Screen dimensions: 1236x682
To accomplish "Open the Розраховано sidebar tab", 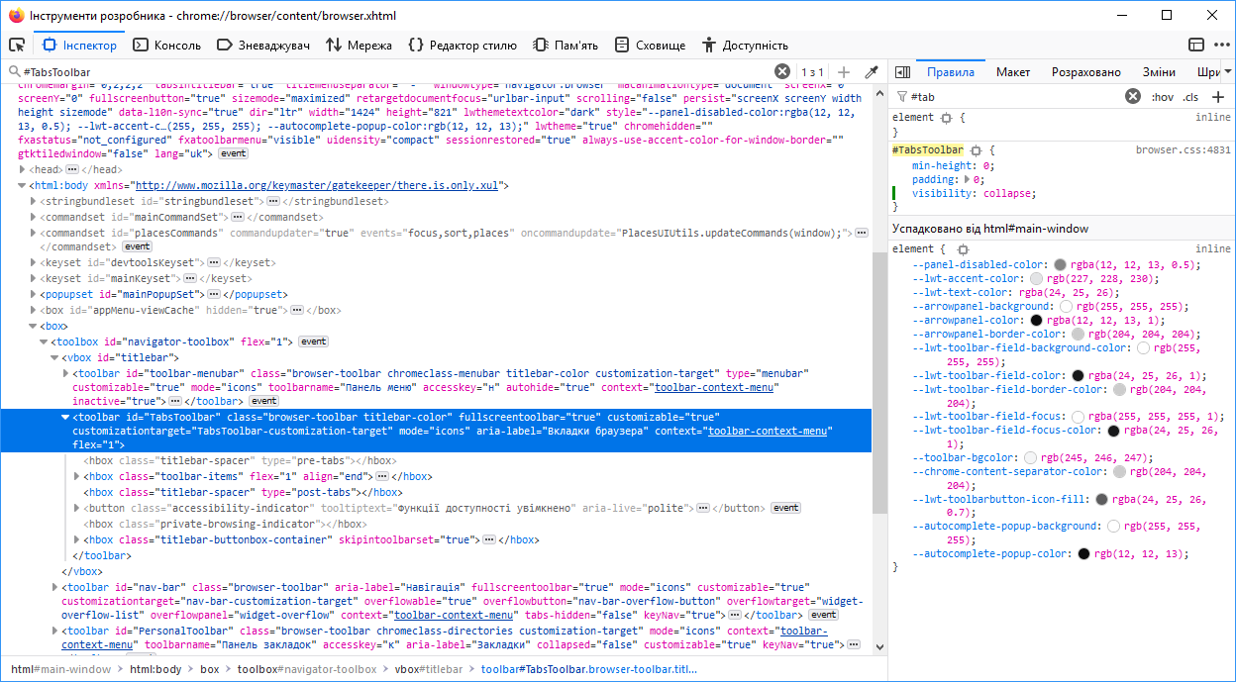I will (x=1086, y=72).
